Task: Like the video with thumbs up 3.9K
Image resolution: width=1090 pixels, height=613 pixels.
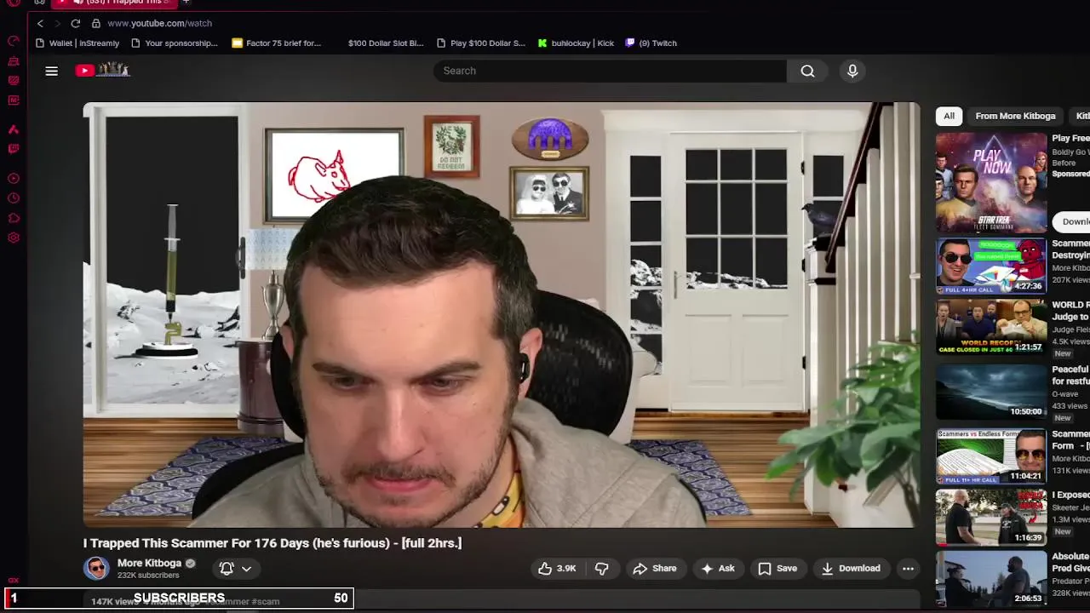Action: pos(556,568)
